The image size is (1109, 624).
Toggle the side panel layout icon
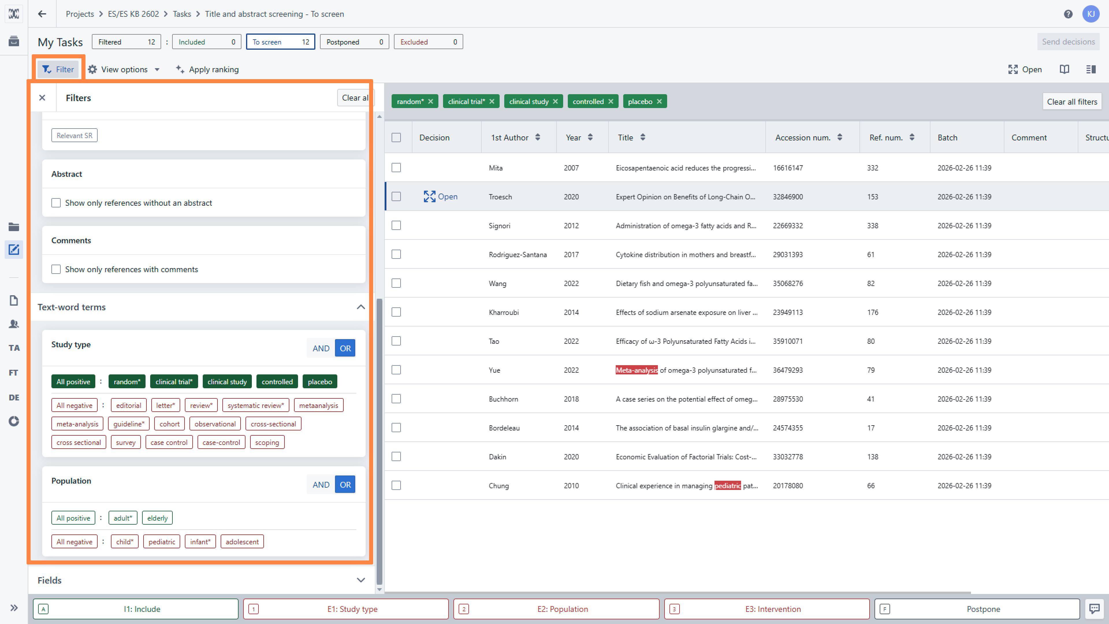1091,69
